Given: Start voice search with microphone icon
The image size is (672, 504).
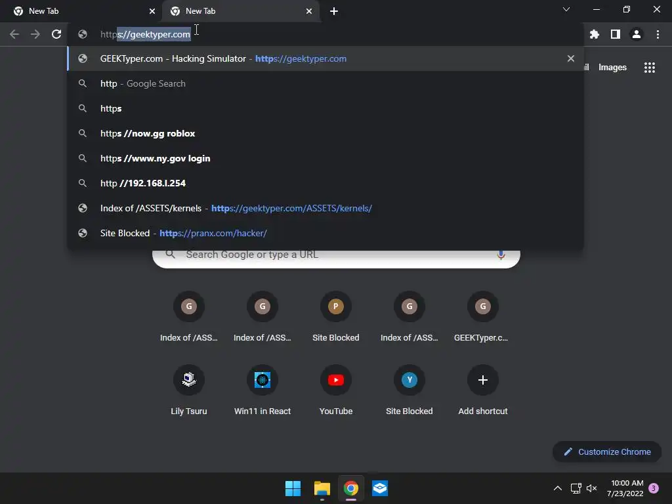Looking at the screenshot, I should pos(501,255).
